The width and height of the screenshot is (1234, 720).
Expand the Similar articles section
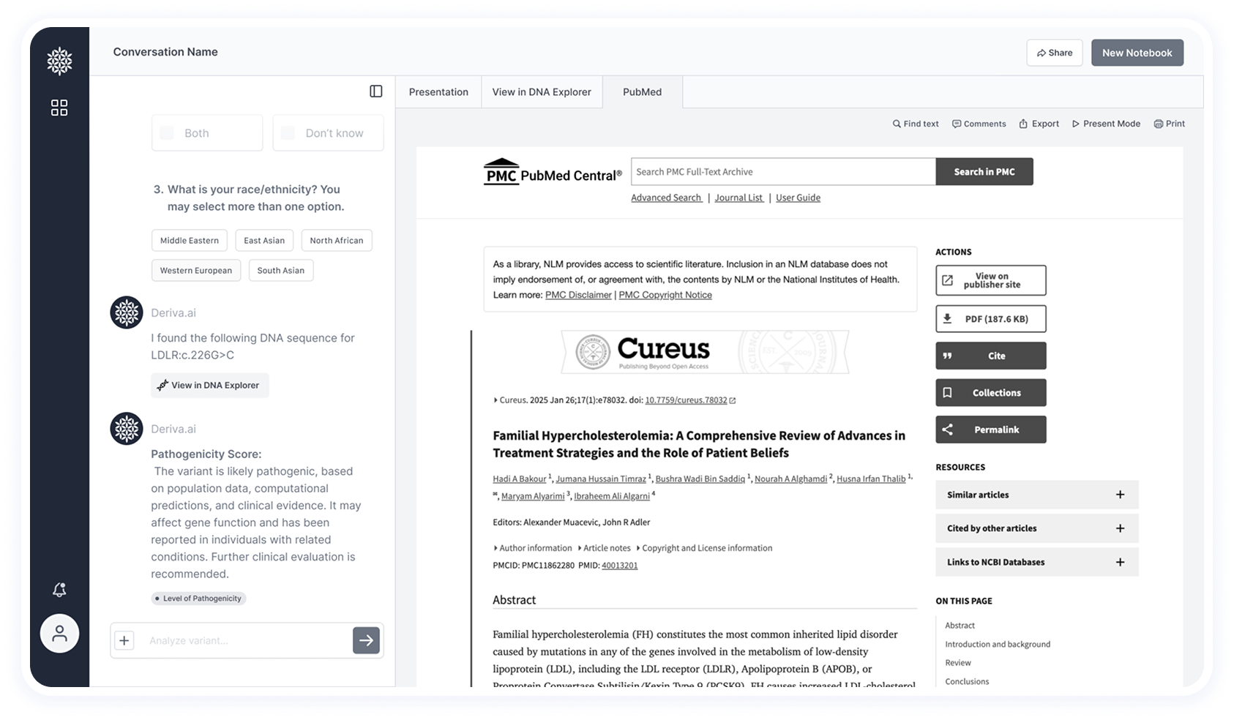[x=1119, y=495]
